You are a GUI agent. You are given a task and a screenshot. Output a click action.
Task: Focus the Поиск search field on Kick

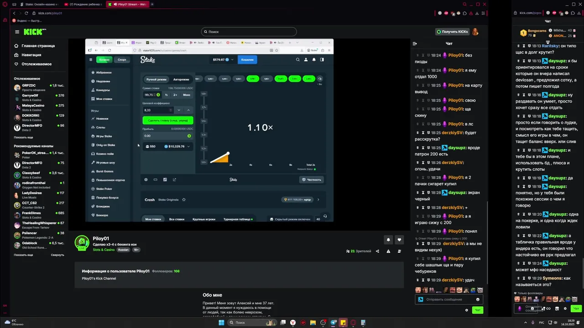click(249, 32)
